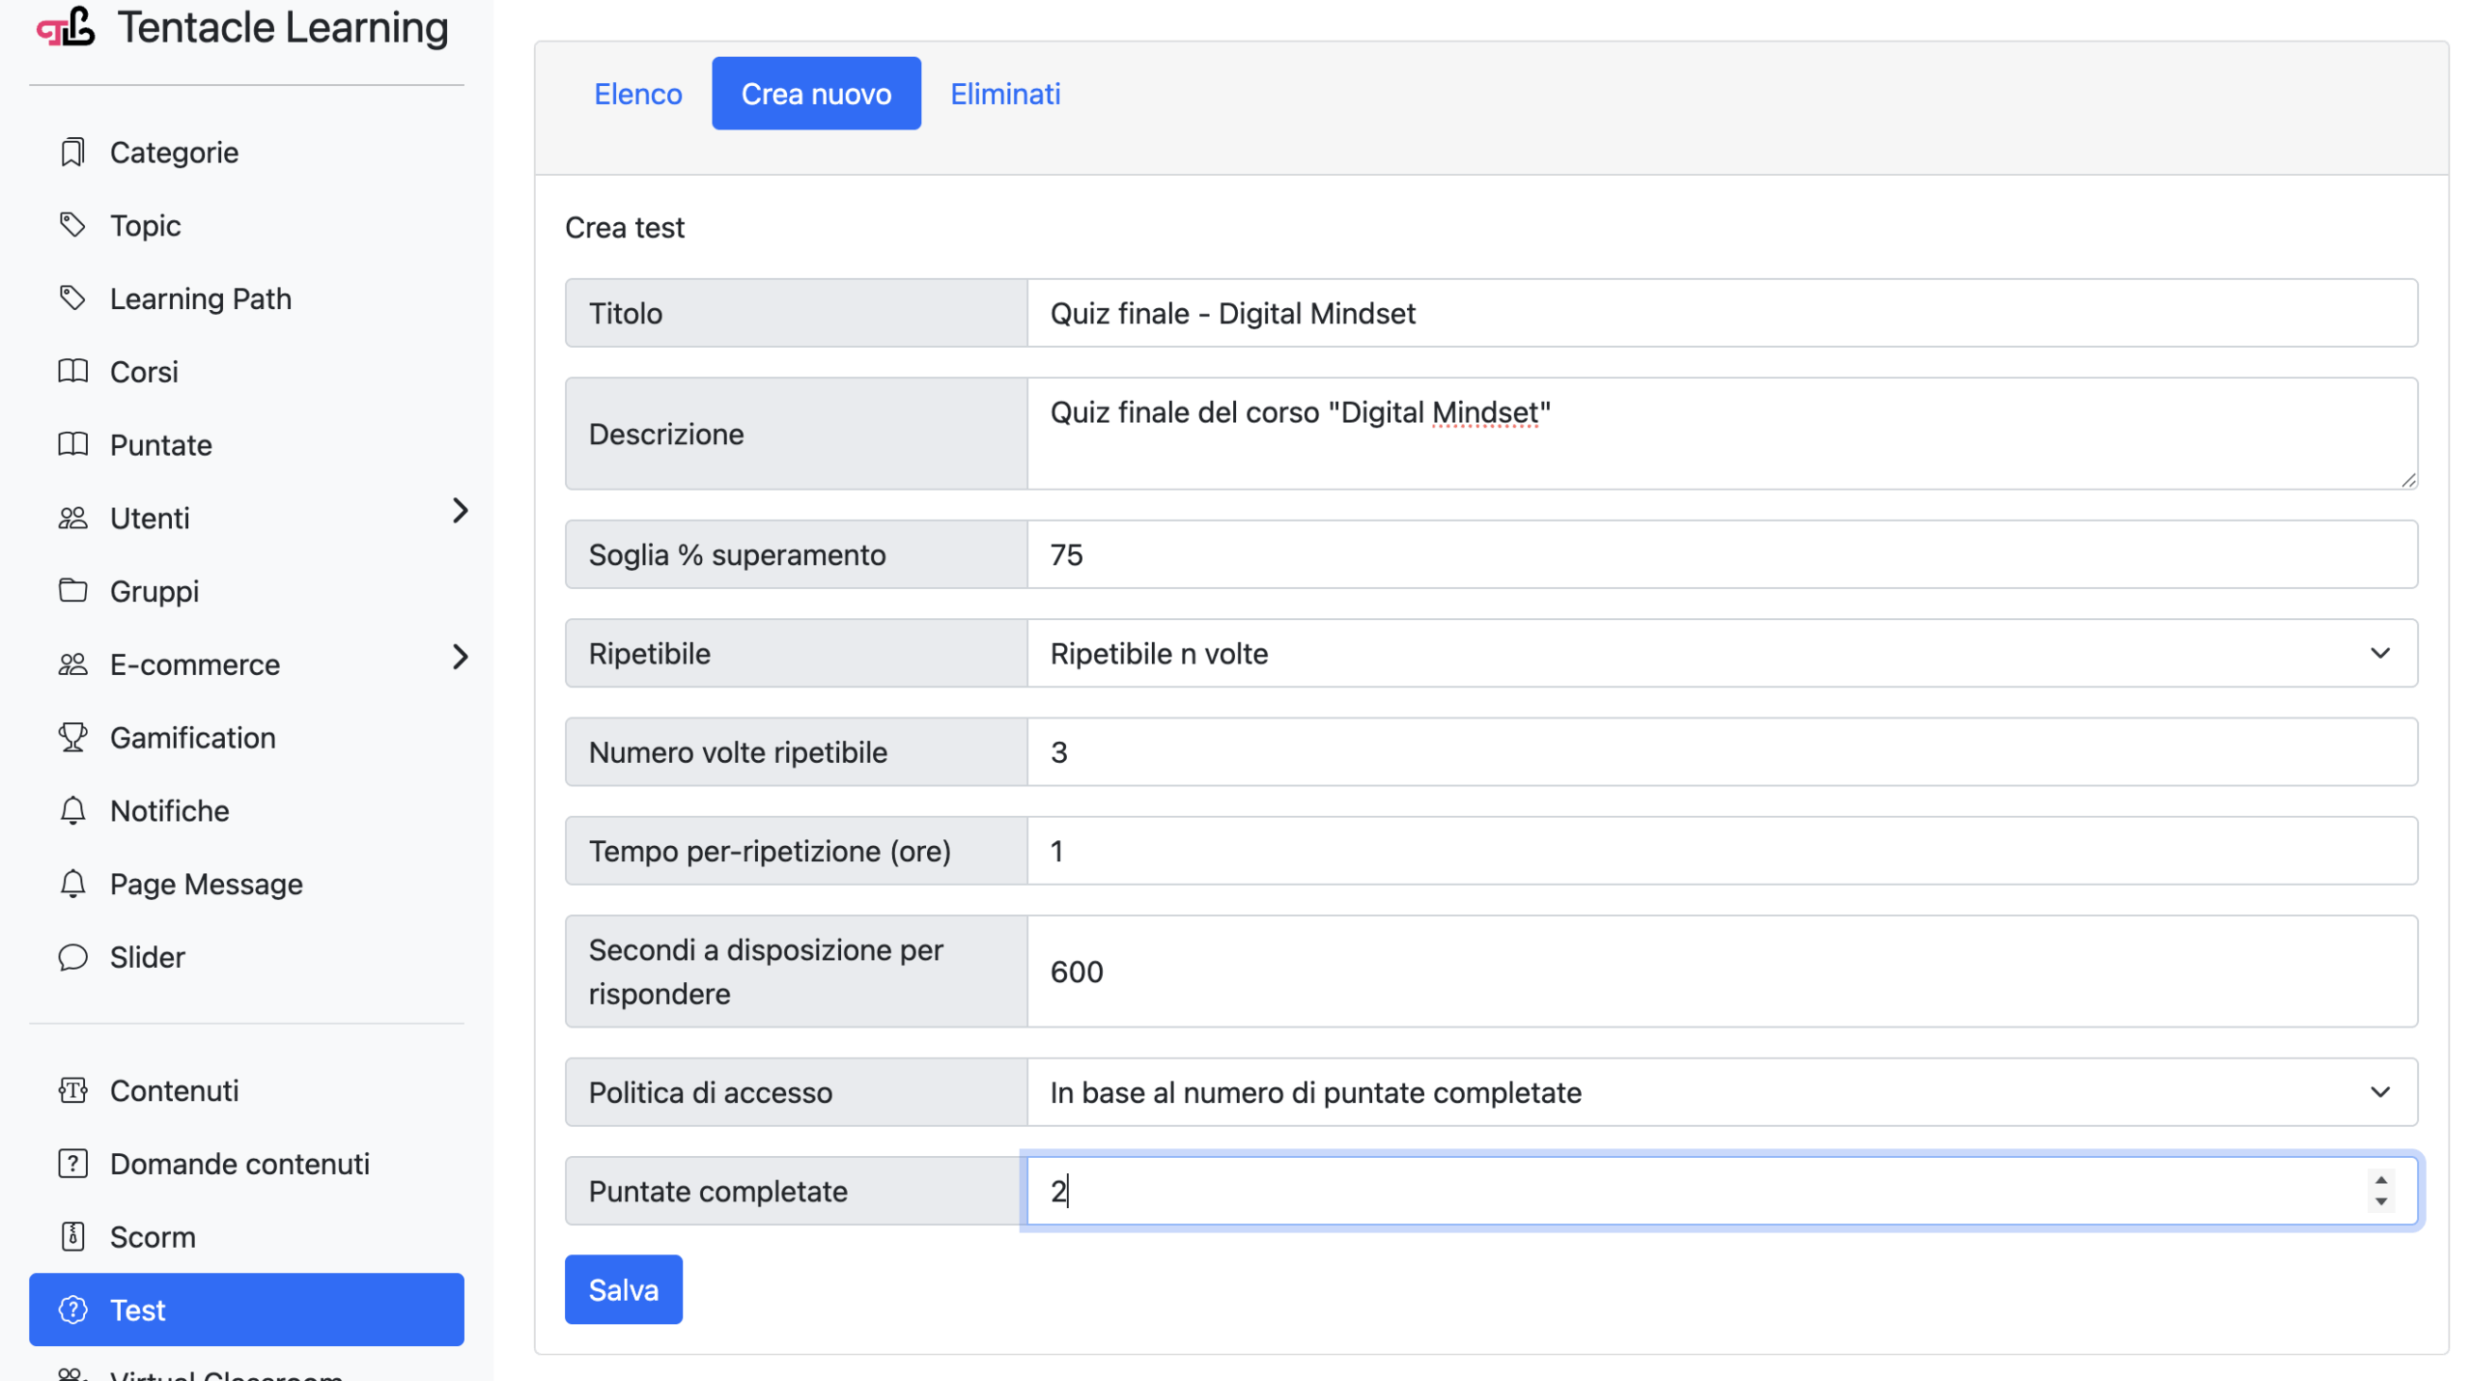This screenshot has width=2472, height=1381.
Task: Increment Puntate completate with up arrow
Action: tap(2380, 1180)
